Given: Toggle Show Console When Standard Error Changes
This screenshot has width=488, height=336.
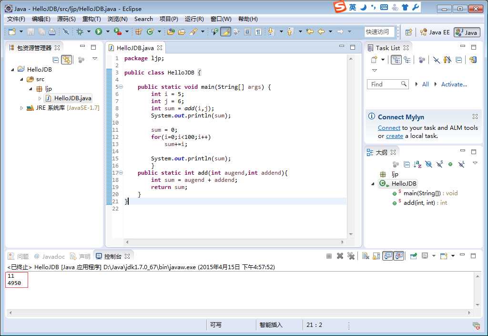Looking at the screenshot, I should click(399, 256).
